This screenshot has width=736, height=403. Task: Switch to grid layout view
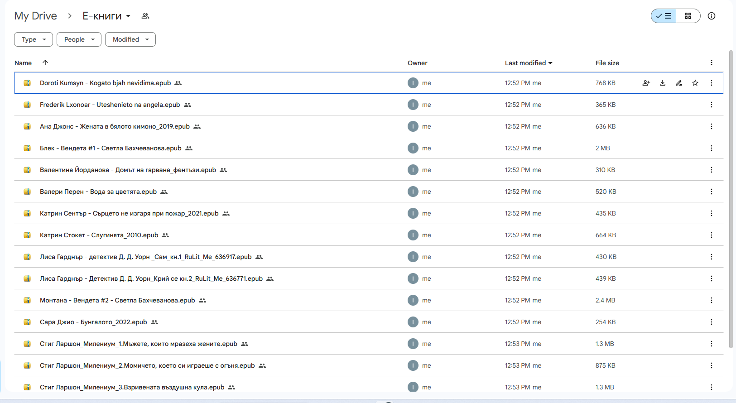point(688,16)
